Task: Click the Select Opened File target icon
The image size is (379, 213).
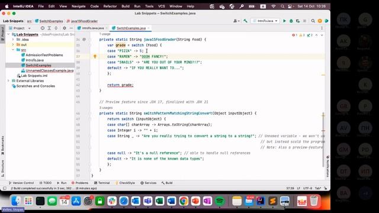Action: pos(43,28)
